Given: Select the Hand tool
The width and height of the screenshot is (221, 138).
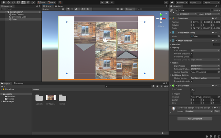Looking at the screenshot, I should coord(3,2).
